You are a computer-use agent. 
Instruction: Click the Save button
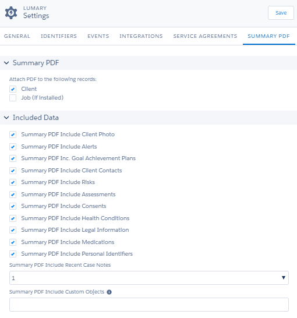281,13
